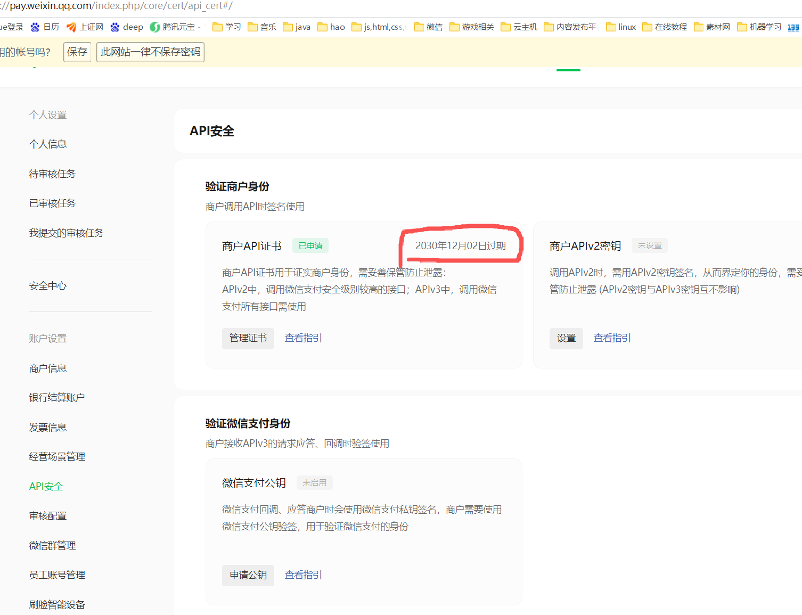Open the java bookmarks folder
This screenshot has width=802, height=615.
[297, 27]
